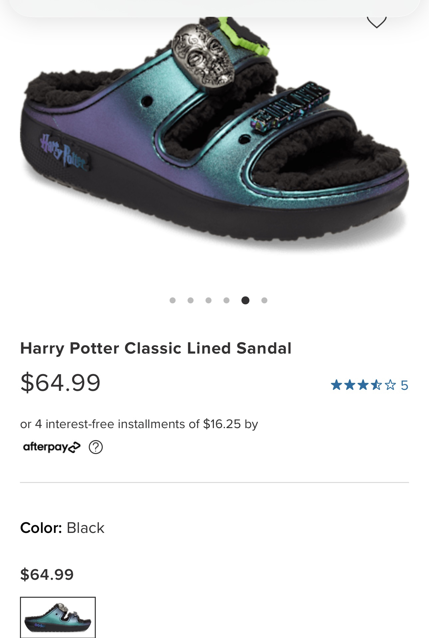Image resolution: width=429 pixels, height=638 pixels.
Task: Select the fourth carousel dot
Action: [226, 300]
